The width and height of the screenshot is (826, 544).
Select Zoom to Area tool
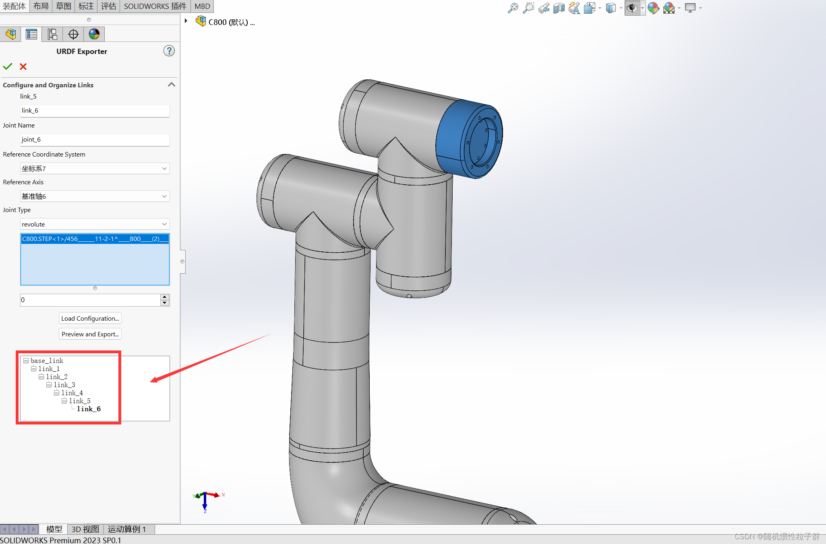[x=528, y=8]
